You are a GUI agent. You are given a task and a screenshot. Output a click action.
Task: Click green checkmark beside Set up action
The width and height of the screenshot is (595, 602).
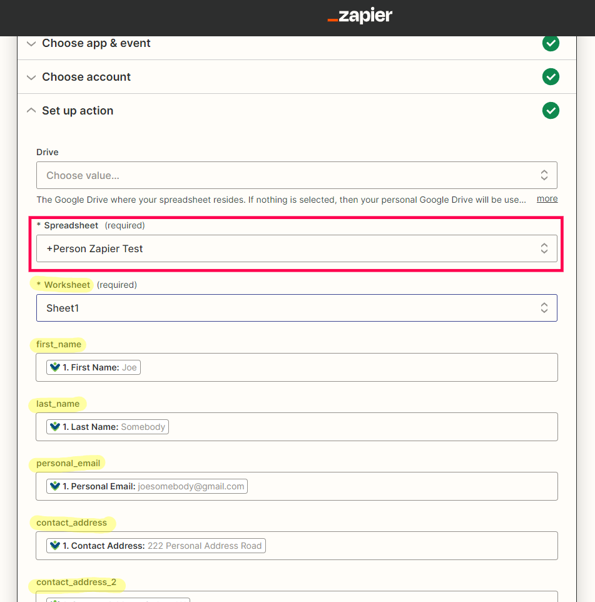(550, 111)
